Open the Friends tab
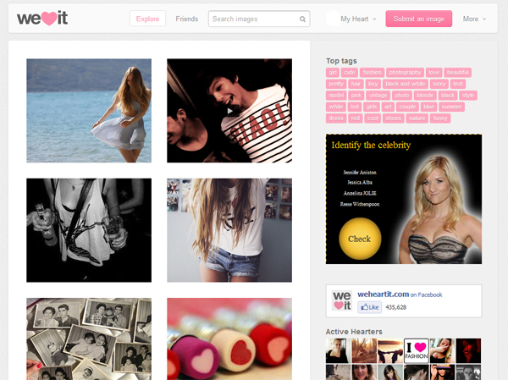This screenshot has height=380, width=508. [187, 19]
